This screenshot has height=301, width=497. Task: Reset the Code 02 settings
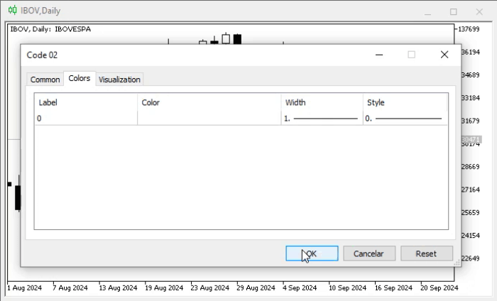tap(427, 253)
